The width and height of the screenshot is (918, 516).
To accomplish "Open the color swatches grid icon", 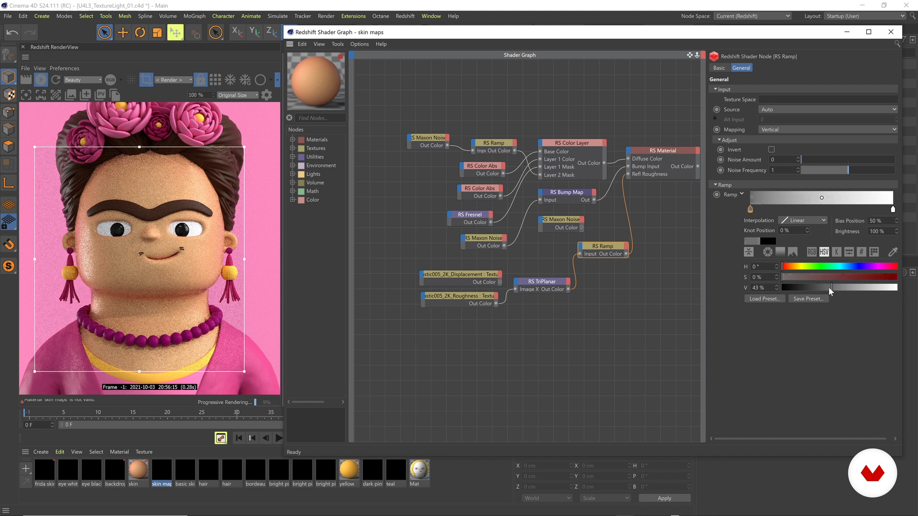I will pyautogui.click(x=874, y=252).
